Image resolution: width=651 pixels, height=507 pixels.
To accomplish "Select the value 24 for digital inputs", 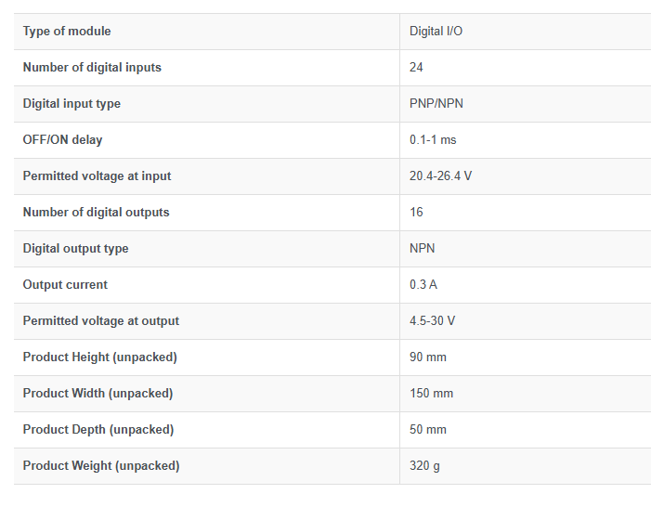I will (416, 68).
